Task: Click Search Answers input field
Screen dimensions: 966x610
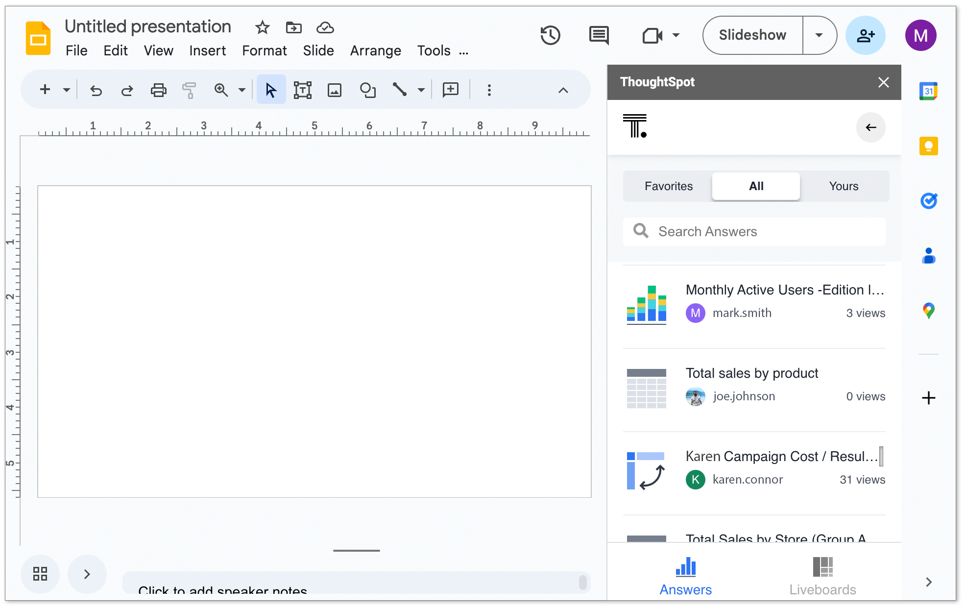Action: click(755, 231)
